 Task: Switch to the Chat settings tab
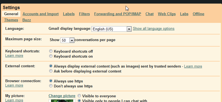click(149, 14)
